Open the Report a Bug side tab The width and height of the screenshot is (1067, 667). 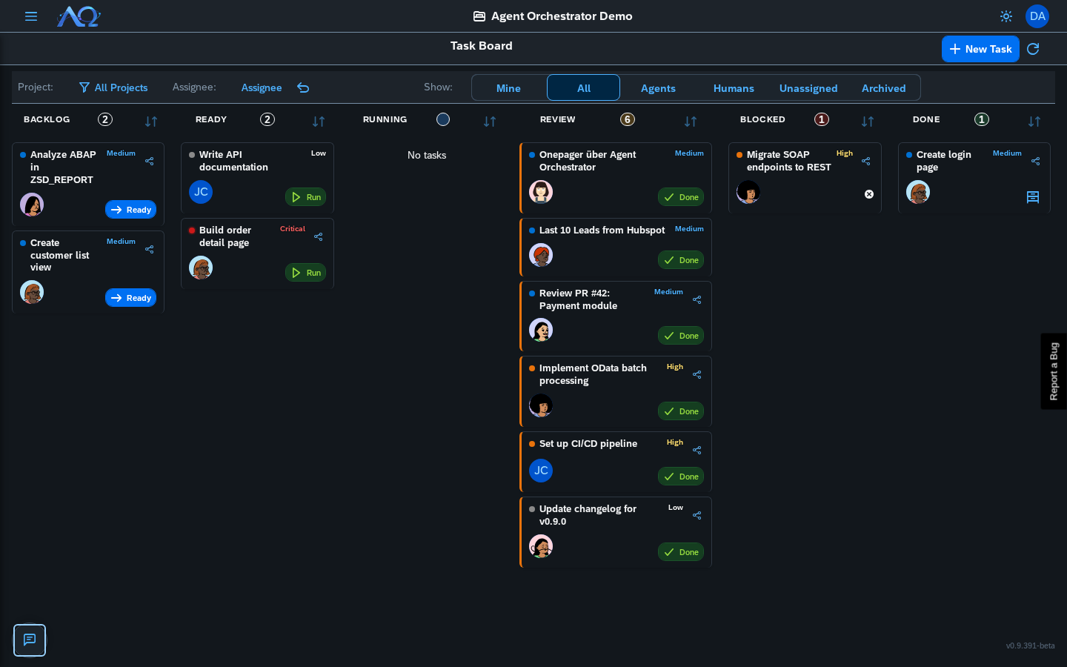click(x=1054, y=371)
